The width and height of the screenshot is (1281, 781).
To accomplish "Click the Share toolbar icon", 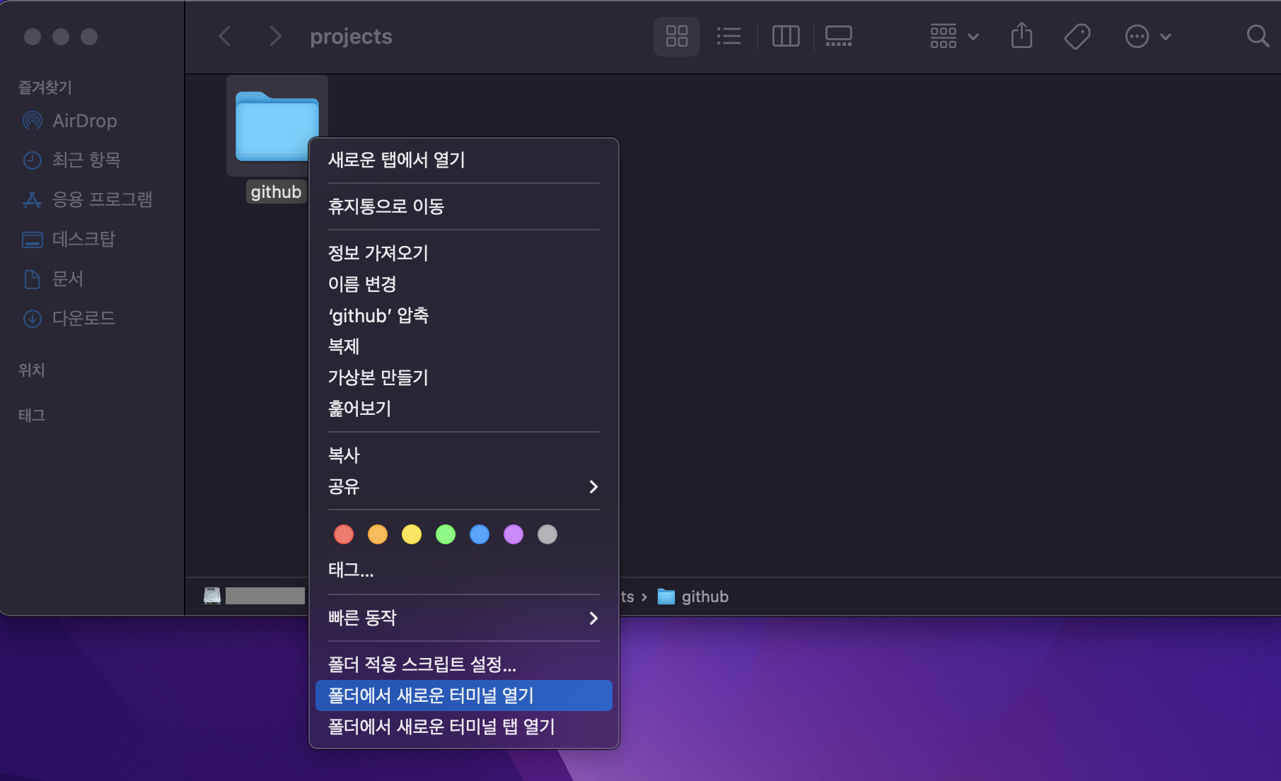I will [1021, 36].
